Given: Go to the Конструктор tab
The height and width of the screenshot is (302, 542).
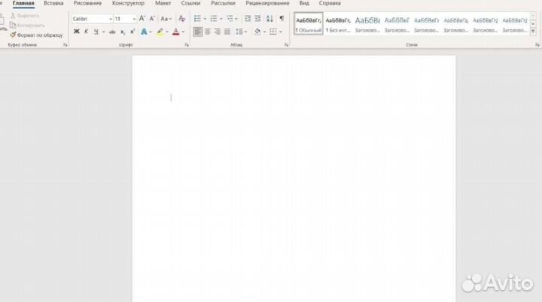Looking at the screenshot, I should pos(128,4).
